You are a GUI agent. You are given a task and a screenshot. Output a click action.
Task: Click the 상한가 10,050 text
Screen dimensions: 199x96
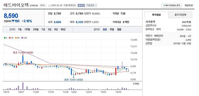click(92, 13)
